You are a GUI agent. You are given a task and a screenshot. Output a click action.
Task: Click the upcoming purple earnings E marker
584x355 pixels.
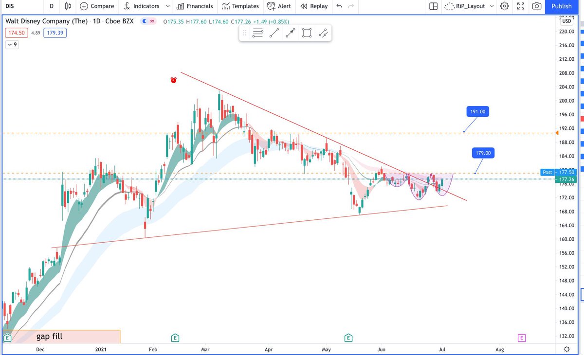522,337
